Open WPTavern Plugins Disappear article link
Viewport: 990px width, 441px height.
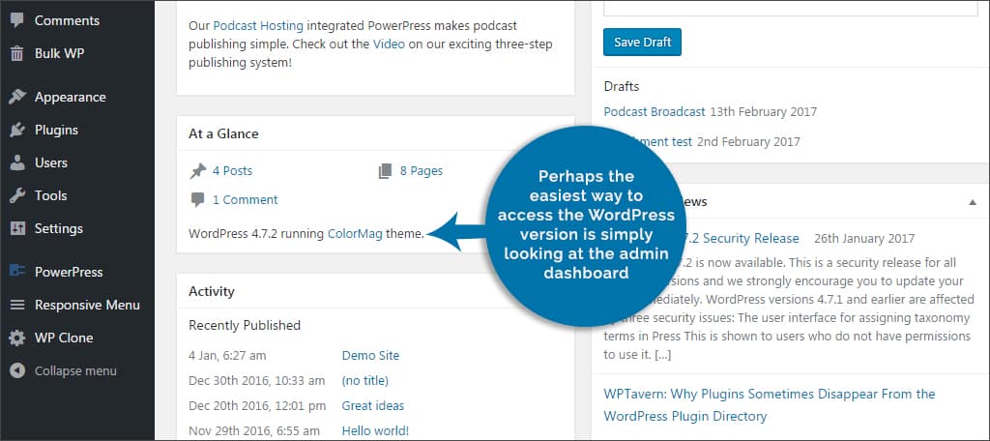pos(770,405)
